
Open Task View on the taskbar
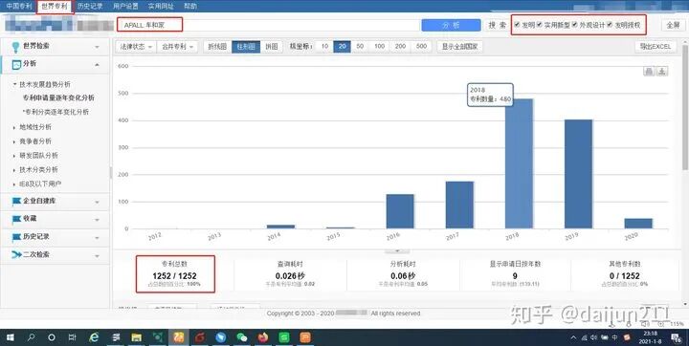point(73,337)
